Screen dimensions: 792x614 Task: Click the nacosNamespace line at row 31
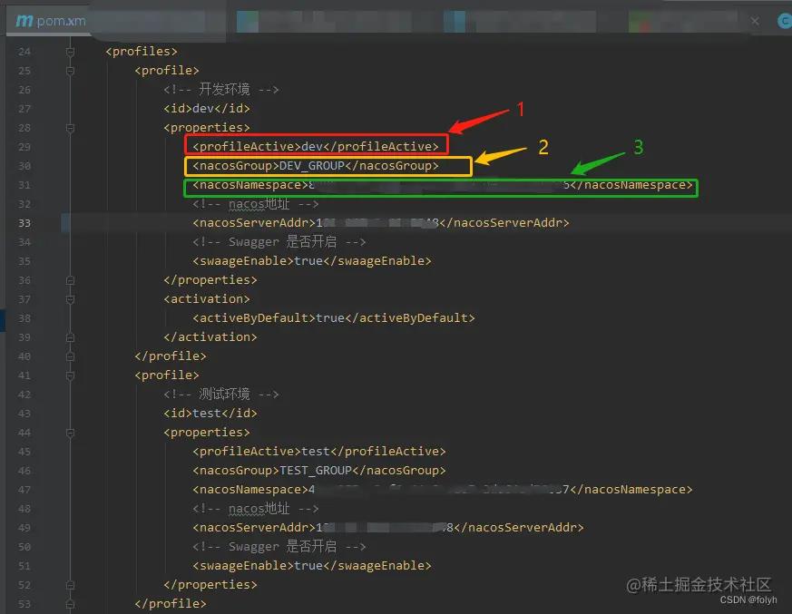tap(443, 185)
